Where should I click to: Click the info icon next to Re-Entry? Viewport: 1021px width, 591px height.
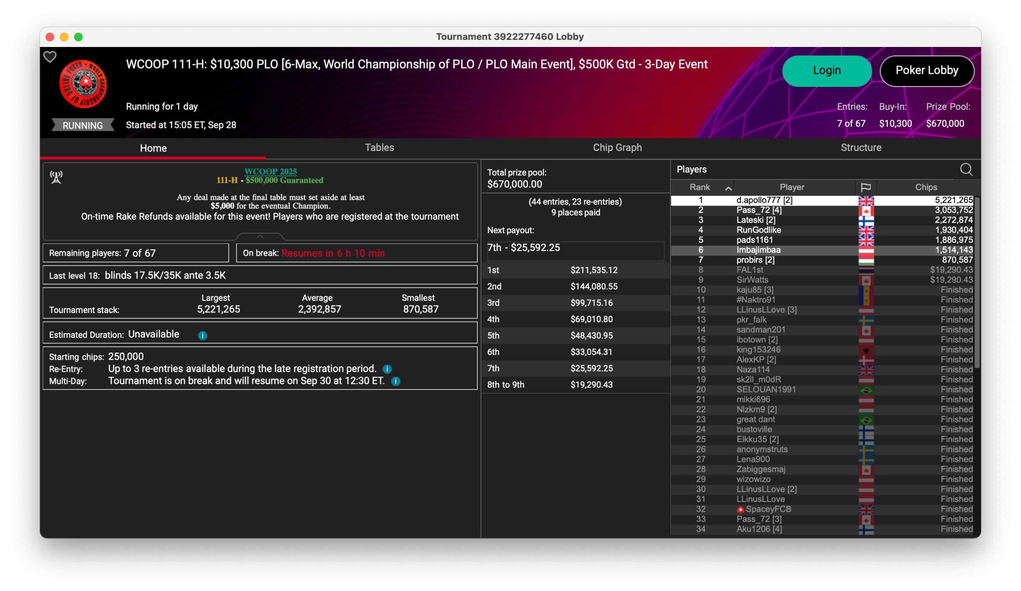pyautogui.click(x=387, y=369)
